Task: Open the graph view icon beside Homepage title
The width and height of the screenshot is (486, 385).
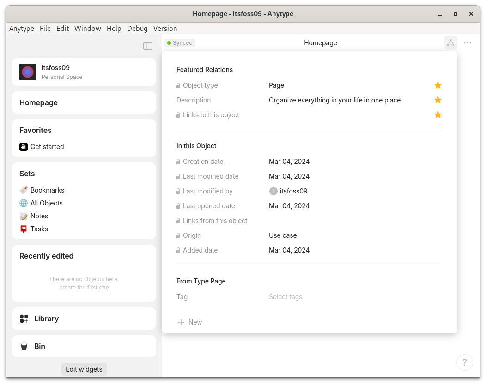Action: (x=450, y=42)
